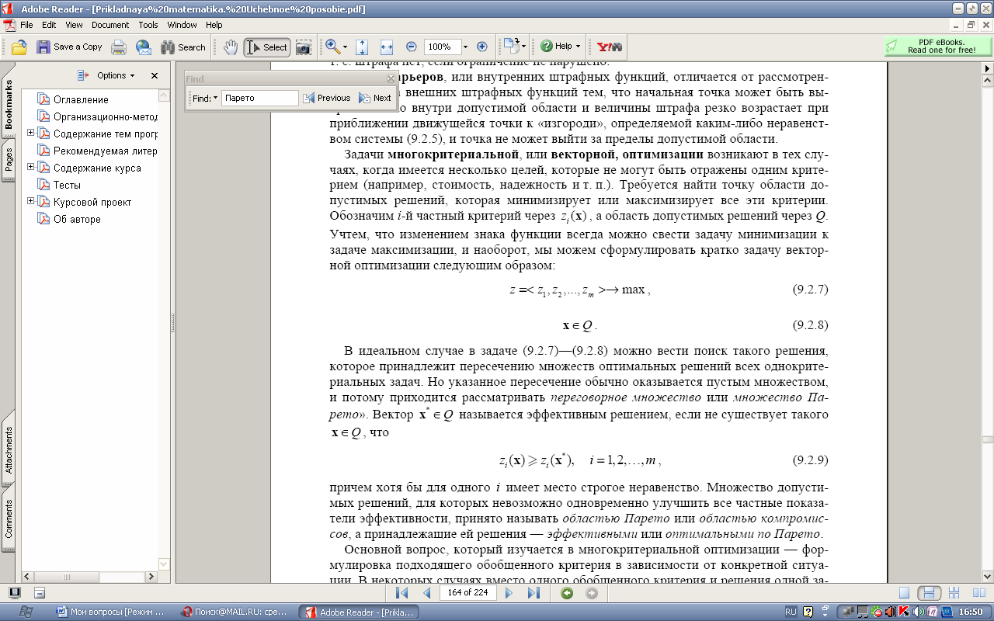Screen dimensions: 994x621
Task: Select Continuous-Facing layout icon
Action: tap(955, 593)
